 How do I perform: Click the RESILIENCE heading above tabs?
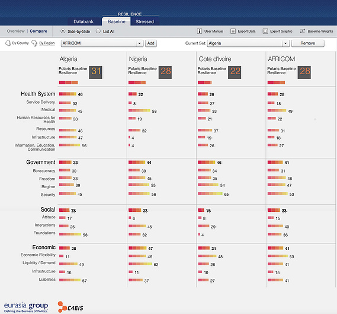[x=130, y=14]
